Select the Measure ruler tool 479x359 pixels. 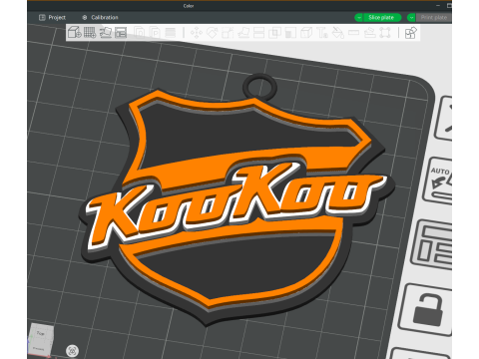[353, 33]
